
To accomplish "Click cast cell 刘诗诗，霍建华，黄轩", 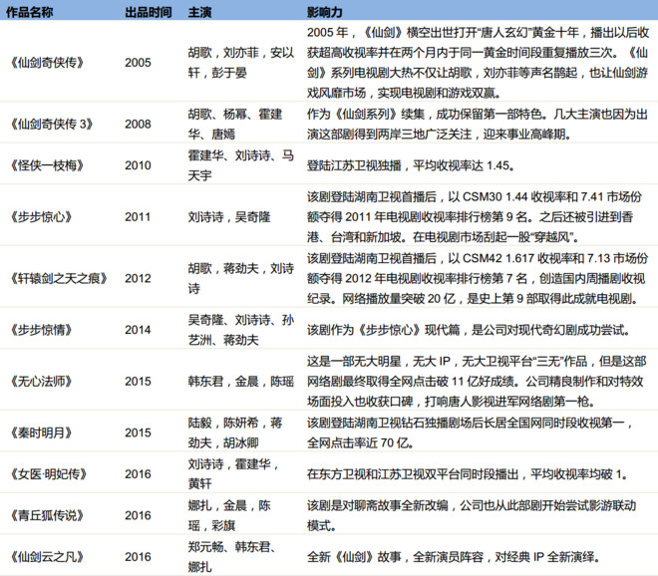I will [233, 474].
